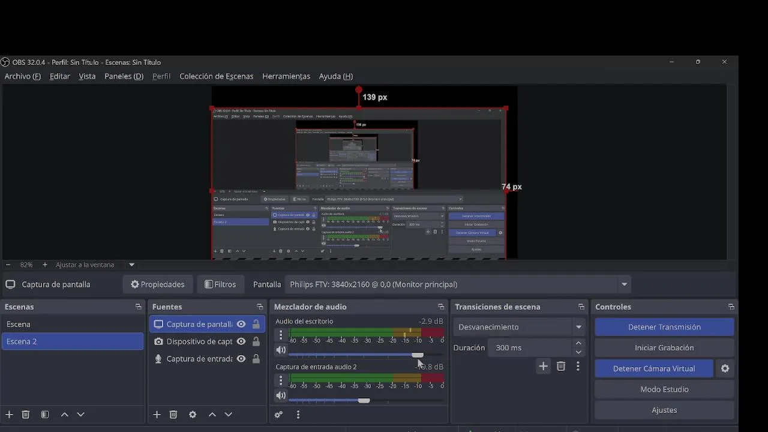Click Detener Transmisión button
Screen dimensions: 768x432
[x=664, y=327]
